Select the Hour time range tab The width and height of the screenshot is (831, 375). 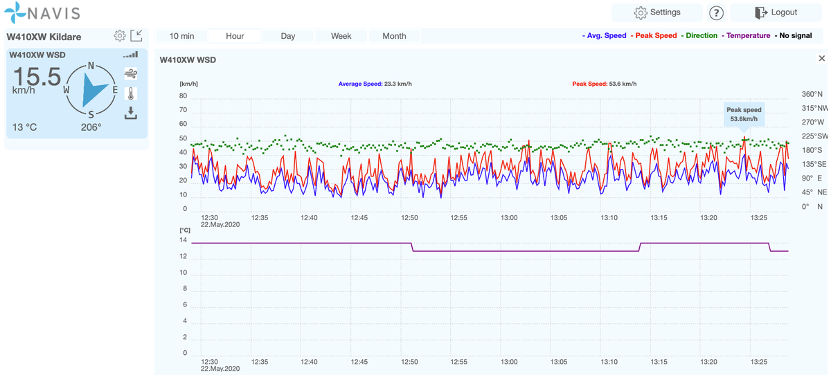235,36
